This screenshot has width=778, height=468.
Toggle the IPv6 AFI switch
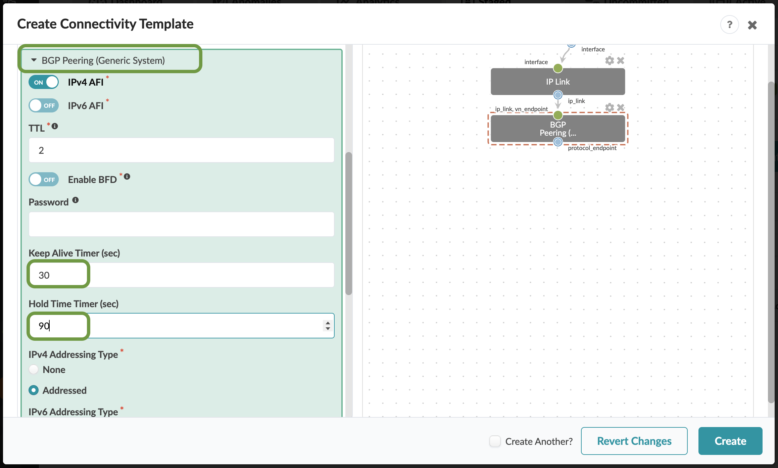pyautogui.click(x=44, y=105)
